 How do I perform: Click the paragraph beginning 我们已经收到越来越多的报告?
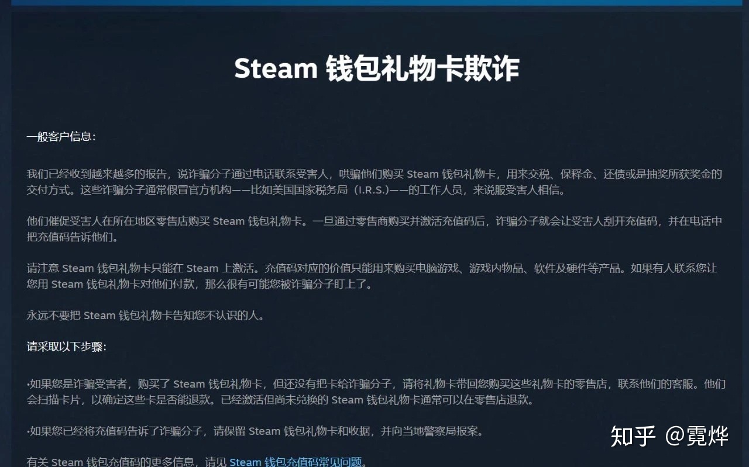click(374, 182)
